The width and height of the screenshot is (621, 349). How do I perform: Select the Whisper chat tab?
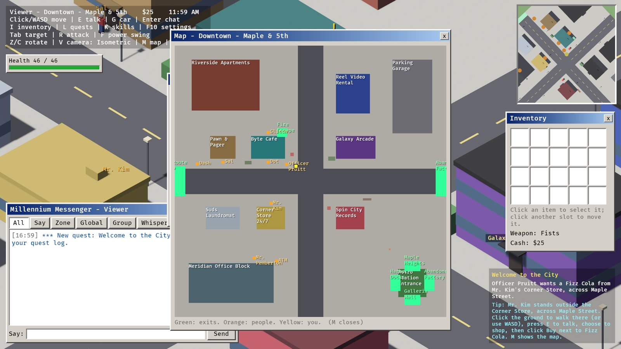(154, 223)
